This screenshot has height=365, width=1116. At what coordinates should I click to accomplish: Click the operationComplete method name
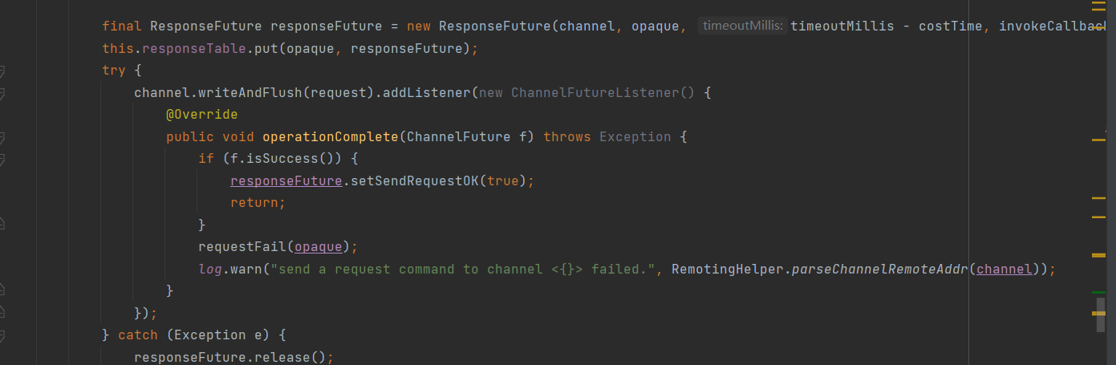point(330,137)
